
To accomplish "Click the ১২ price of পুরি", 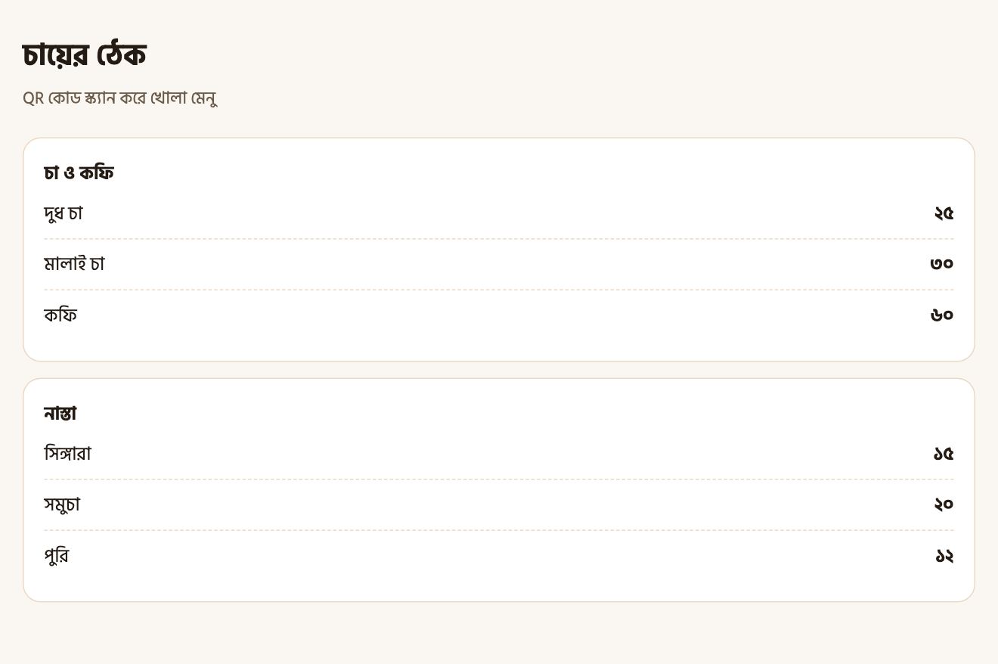I will coord(944,556).
